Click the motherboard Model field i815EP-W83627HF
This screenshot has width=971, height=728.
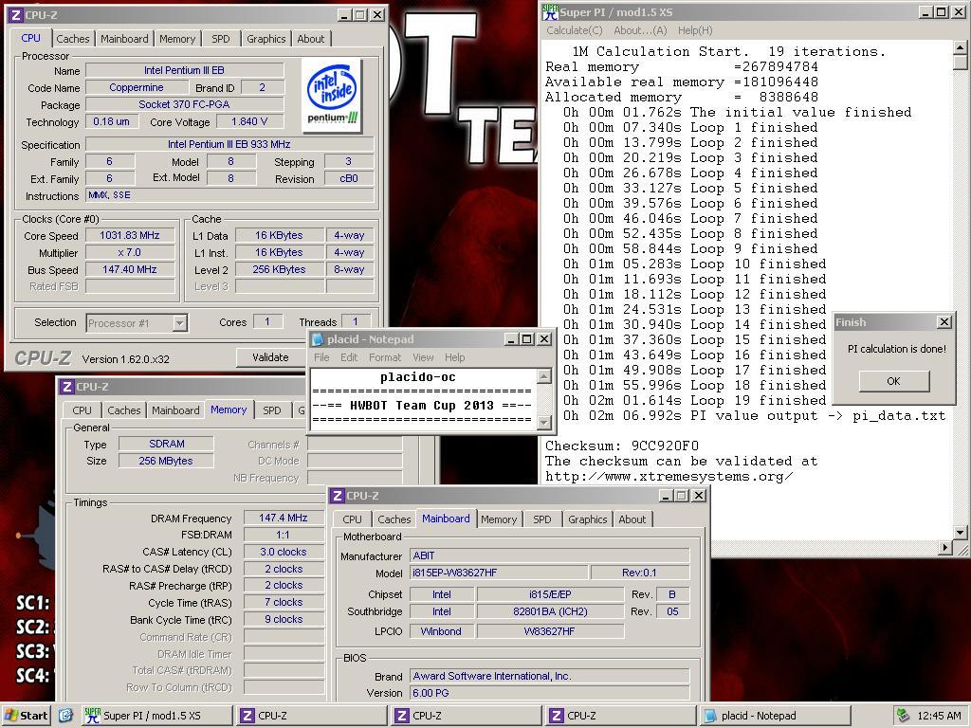click(497, 573)
